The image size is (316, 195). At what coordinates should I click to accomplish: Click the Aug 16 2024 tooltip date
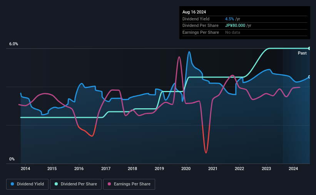point(194,12)
